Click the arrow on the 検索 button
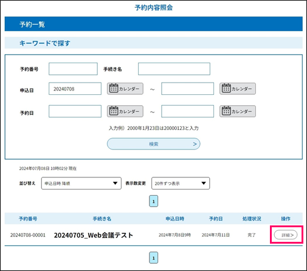Screen dimensions: 307x271 pos(195,144)
